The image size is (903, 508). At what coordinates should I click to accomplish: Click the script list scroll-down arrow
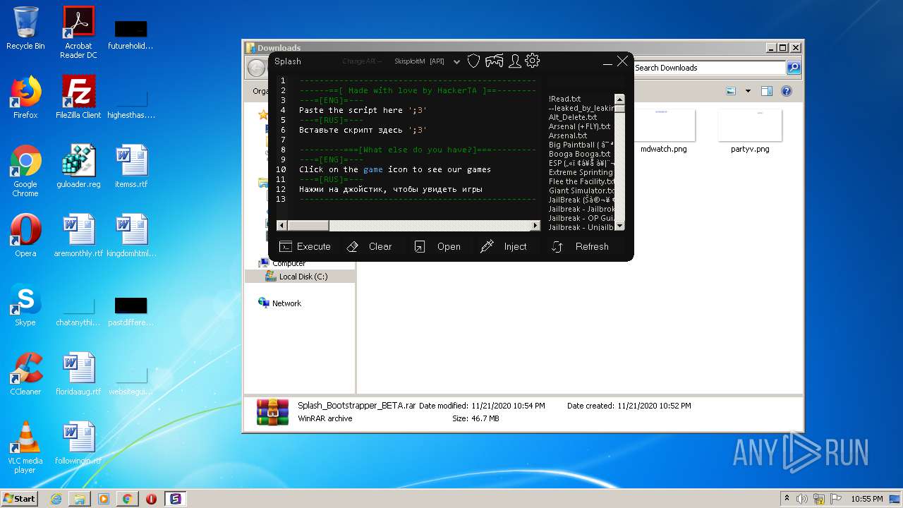tap(619, 226)
